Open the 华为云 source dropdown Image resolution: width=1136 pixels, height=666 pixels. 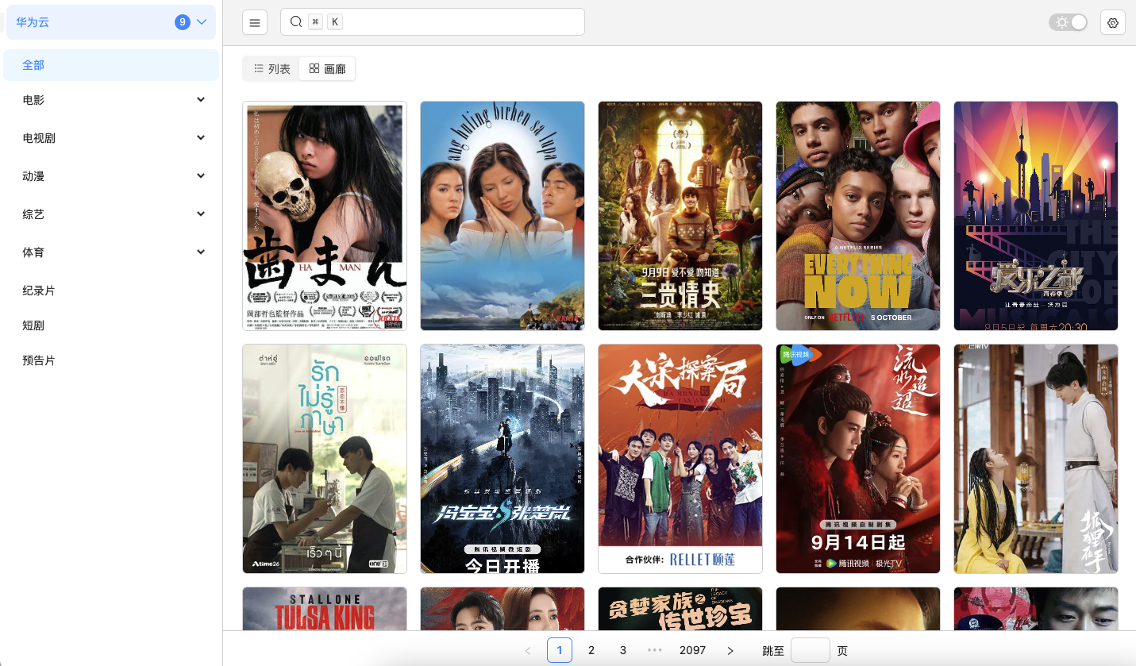click(111, 22)
